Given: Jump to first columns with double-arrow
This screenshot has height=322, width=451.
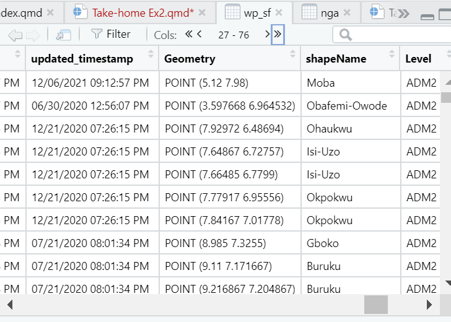Looking at the screenshot, I should pos(188,35).
